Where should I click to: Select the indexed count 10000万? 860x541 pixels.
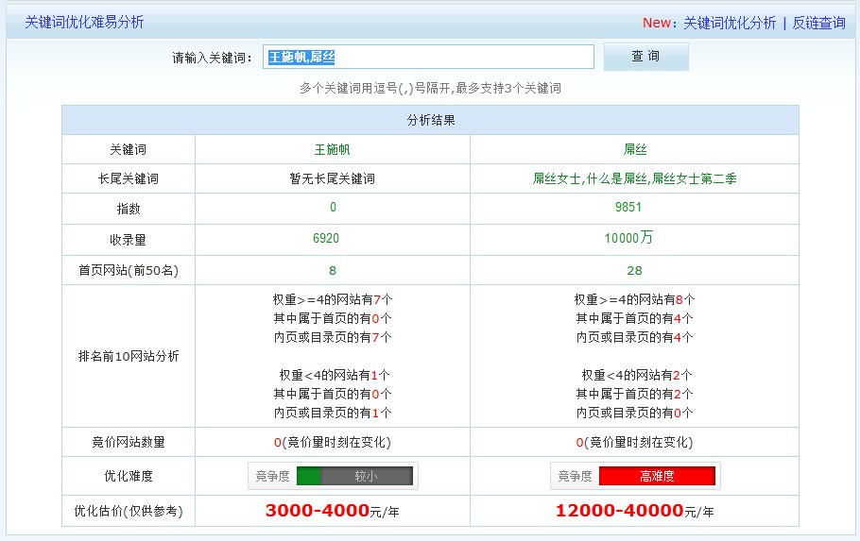pos(628,238)
